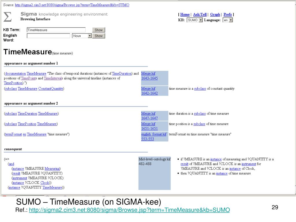The width and height of the screenshot is (296, 222).
Task: Click instance link before 'of measuring'
Action: point(216,159)
